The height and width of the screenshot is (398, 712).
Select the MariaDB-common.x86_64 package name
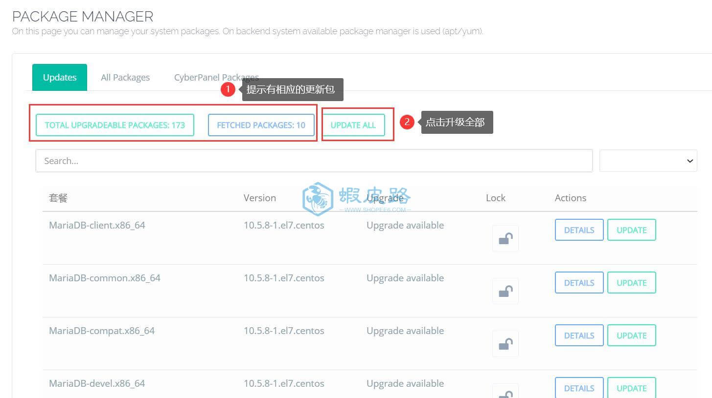tap(105, 278)
